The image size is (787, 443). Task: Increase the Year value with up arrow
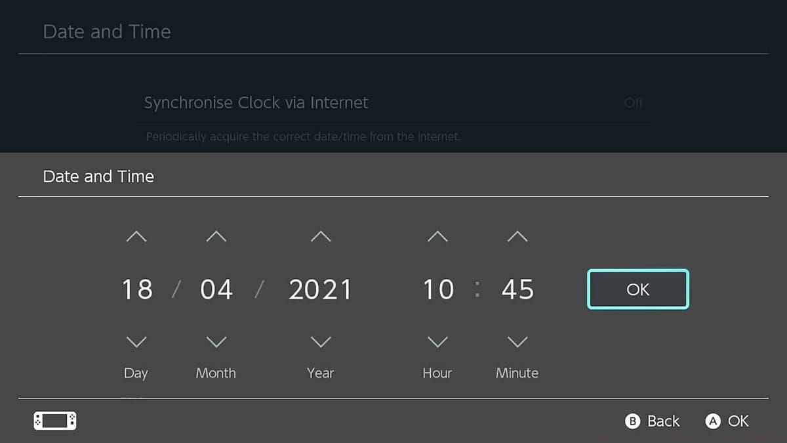coord(320,236)
